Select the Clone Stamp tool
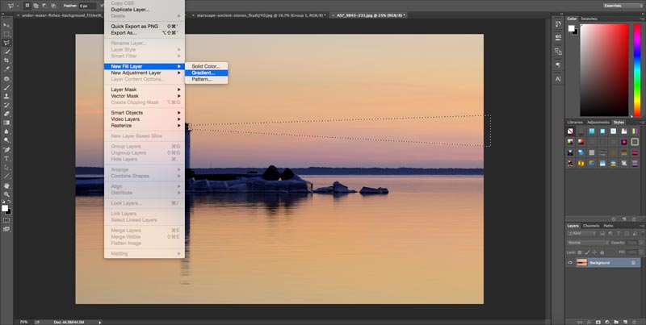 coord(6,96)
